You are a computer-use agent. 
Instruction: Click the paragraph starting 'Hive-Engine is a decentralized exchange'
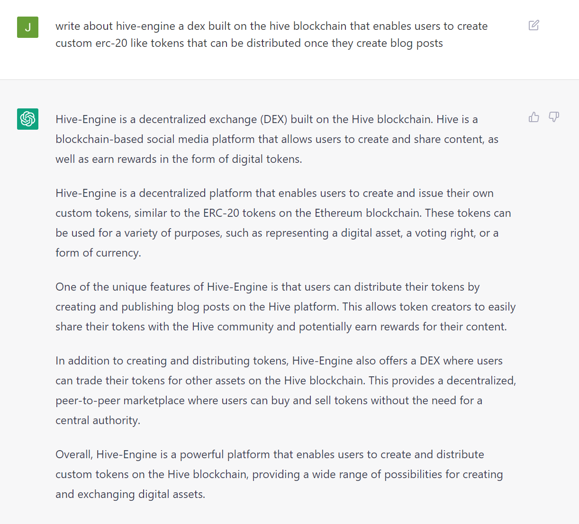(277, 139)
